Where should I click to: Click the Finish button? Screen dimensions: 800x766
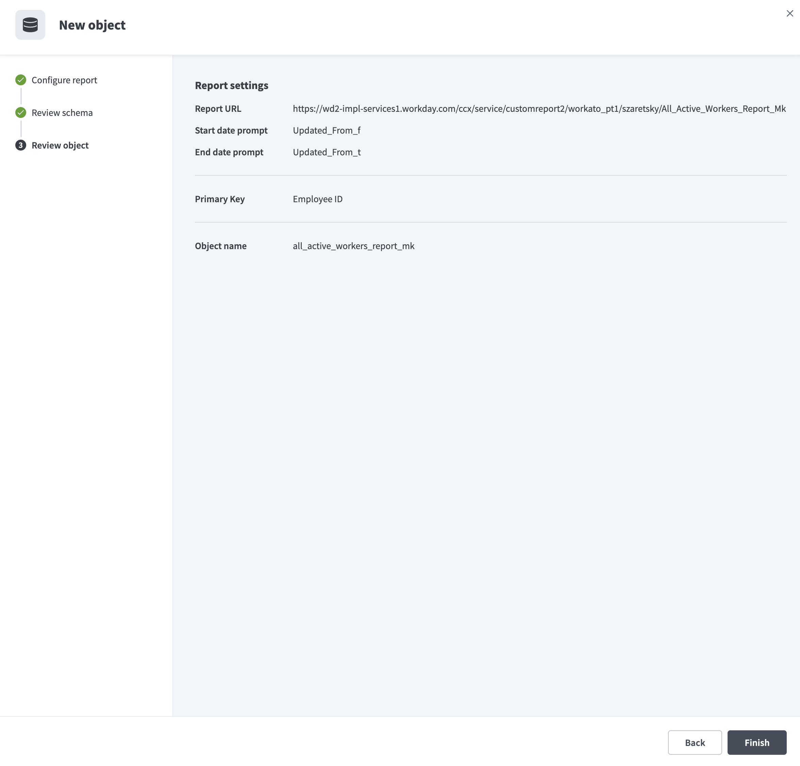click(757, 742)
